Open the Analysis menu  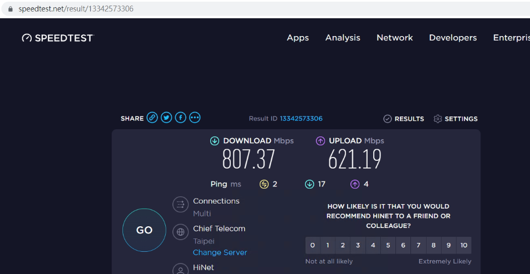[343, 38]
